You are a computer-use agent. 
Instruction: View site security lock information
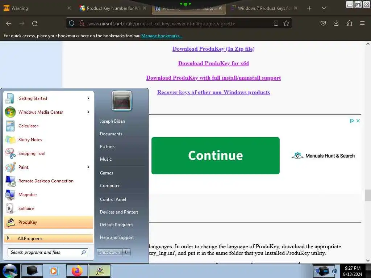pyautogui.click(x=82, y=23)
